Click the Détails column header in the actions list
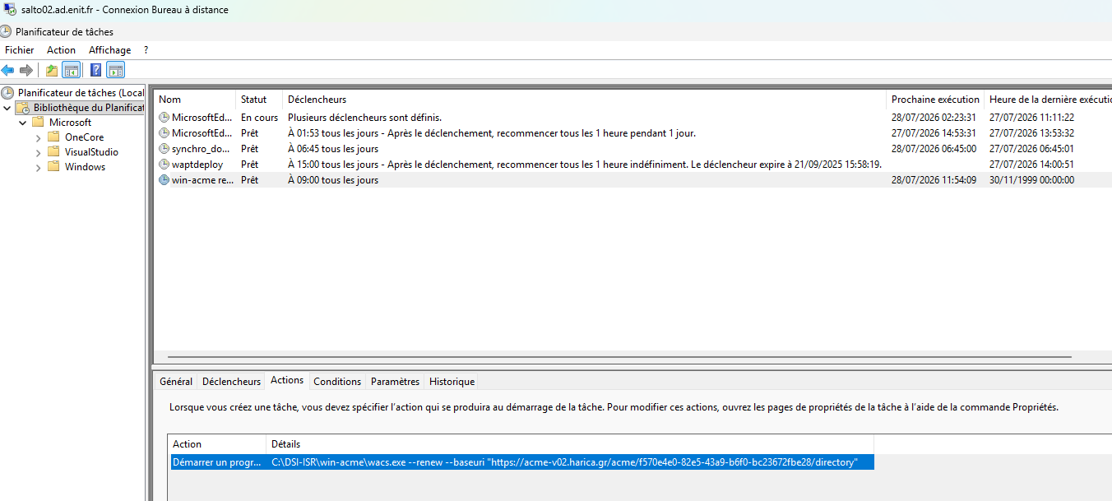Viewport: 1112px width, 501px height. [570, 444]
